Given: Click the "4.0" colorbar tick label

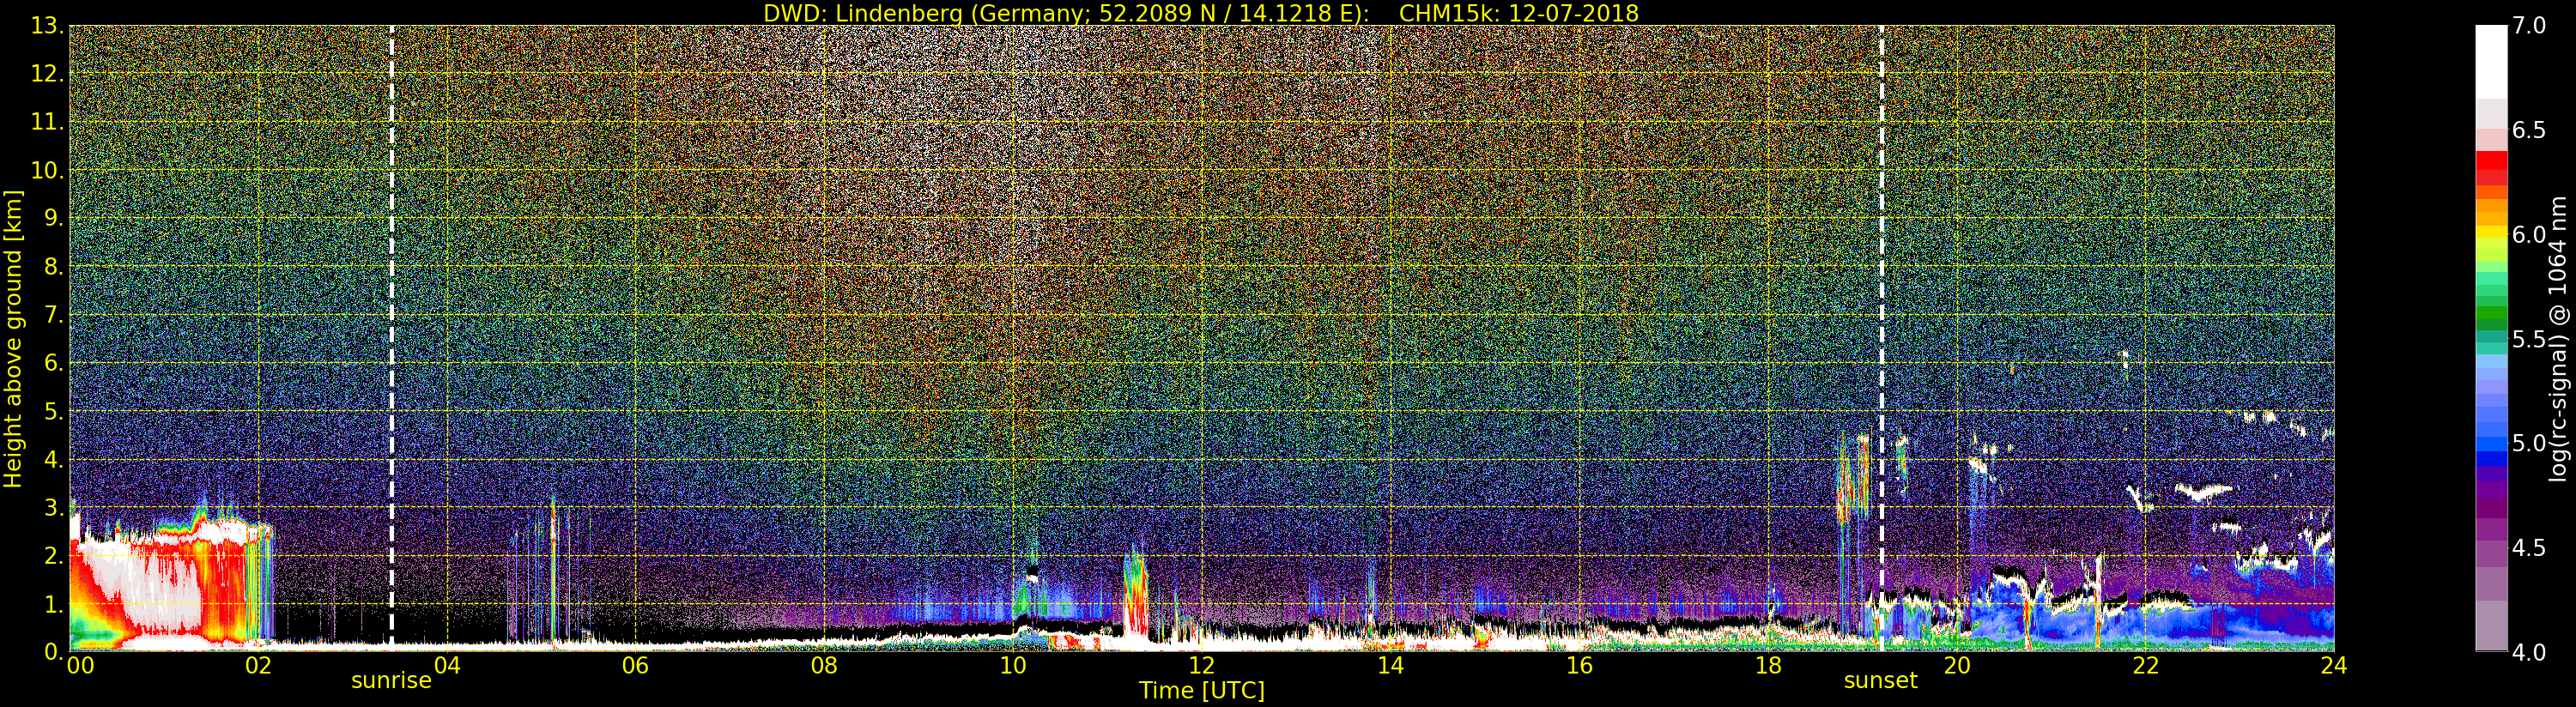Looking at the screenshot, I should tap(2529, 652).
